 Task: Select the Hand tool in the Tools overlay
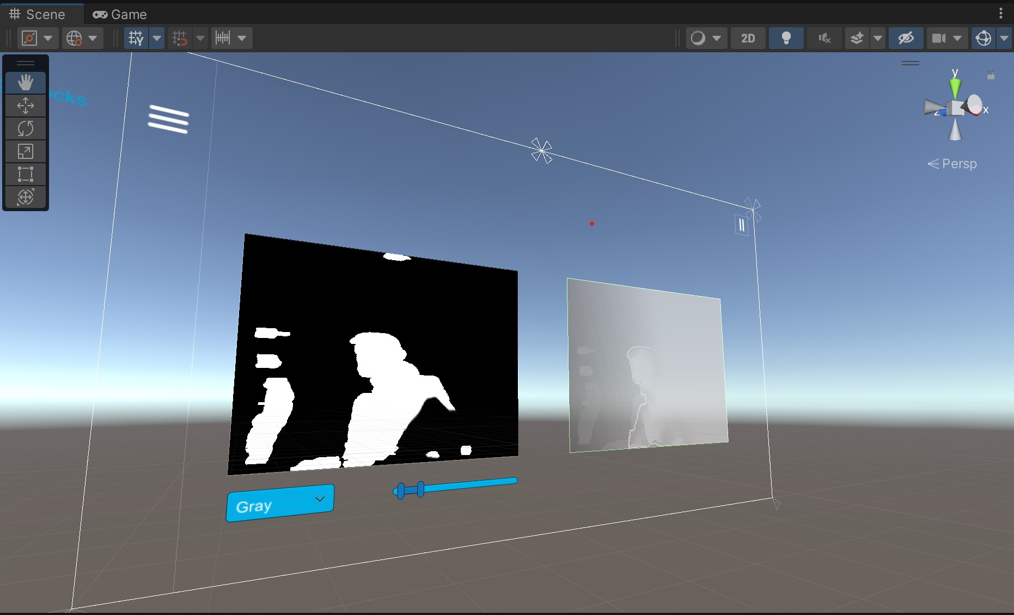(26, 83)
